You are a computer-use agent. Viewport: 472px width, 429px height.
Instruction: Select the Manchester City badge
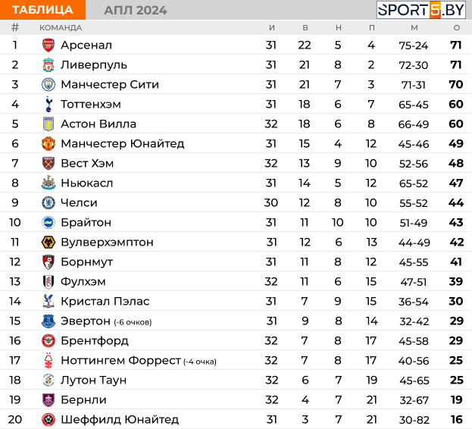48,85
